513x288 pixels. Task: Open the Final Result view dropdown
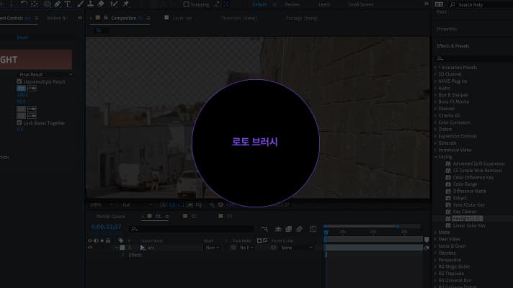click(45, 74)
